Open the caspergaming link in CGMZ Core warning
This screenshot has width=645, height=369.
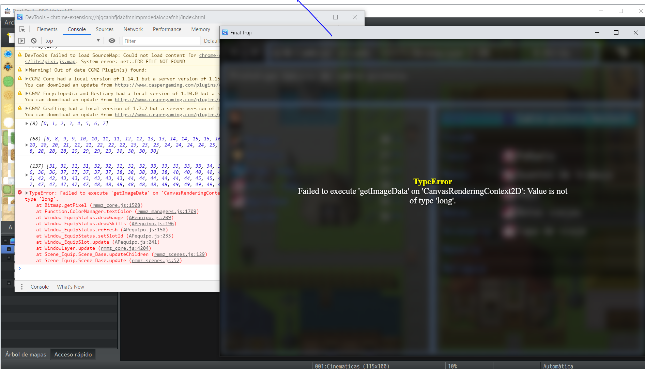click(167, 85)
